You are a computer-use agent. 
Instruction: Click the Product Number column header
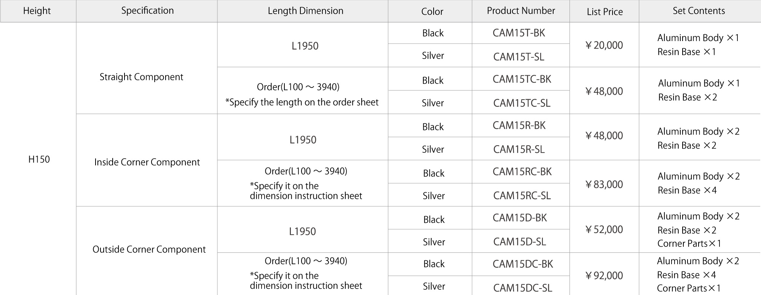[521, 11]
